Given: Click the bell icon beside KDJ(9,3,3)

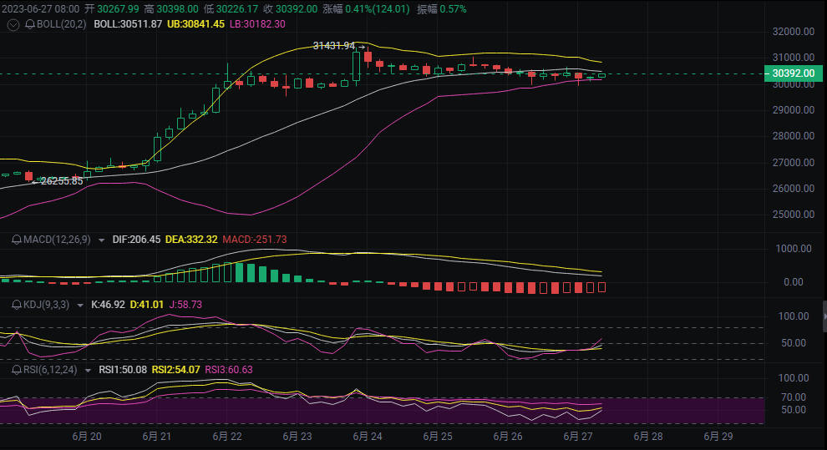Looking at the screenshot, I should (x=17, y=305).
